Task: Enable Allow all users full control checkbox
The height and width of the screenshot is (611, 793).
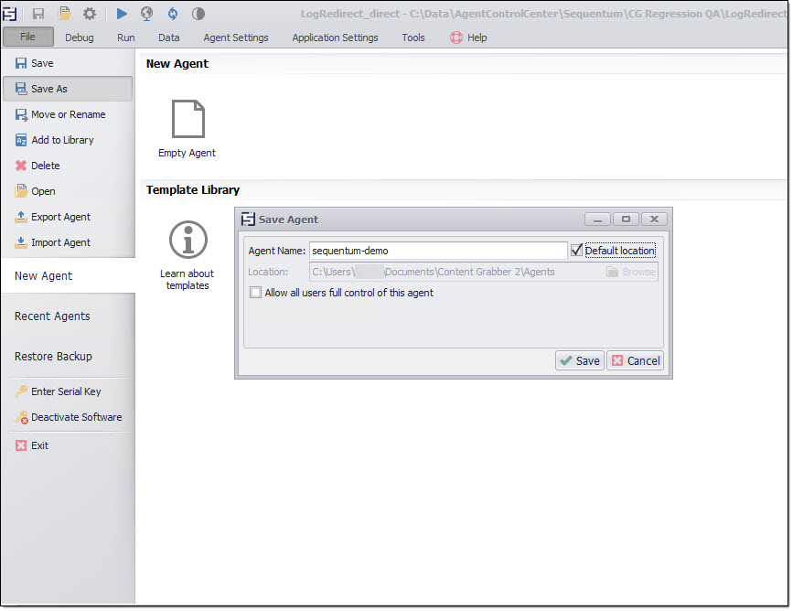Action: (256, 293)
